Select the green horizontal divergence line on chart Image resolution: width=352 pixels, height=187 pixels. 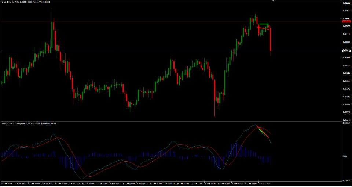tap(264, 24)
